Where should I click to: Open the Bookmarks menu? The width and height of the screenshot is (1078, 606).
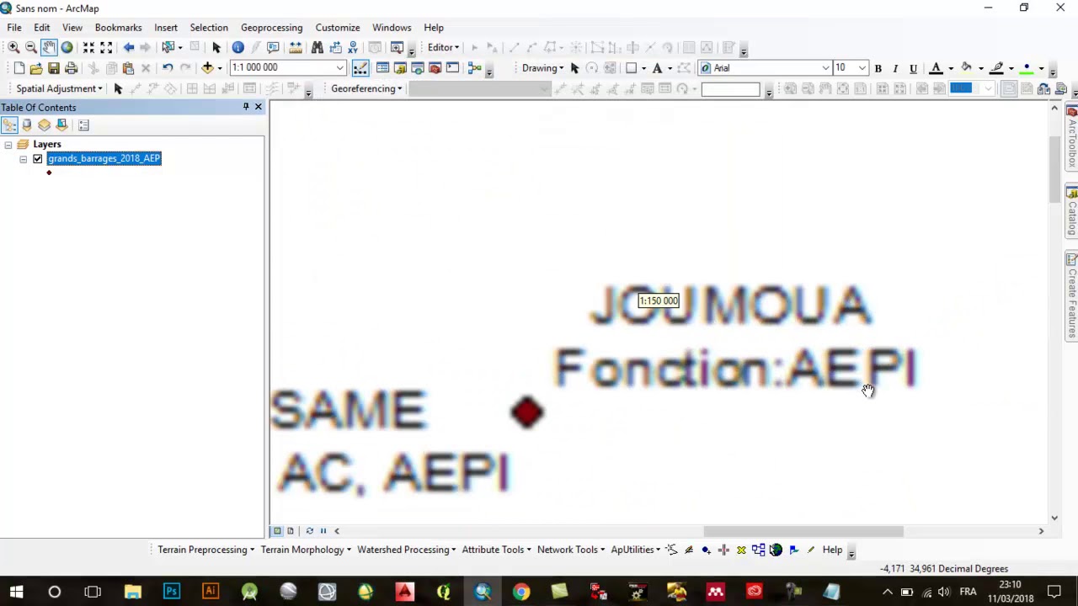(118, 28)
